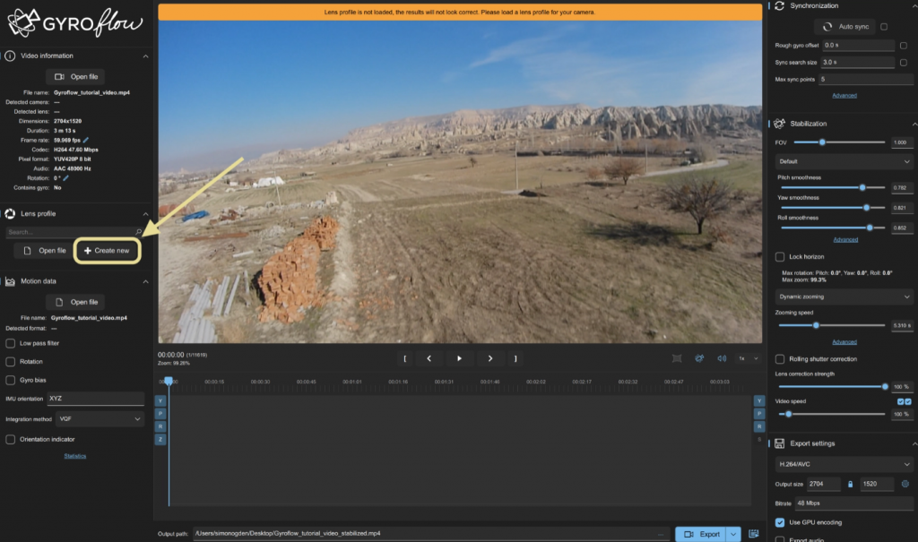918x542 pixels.
Task: Toggle stabilization preview icon under video
Action: coord(699,358)
